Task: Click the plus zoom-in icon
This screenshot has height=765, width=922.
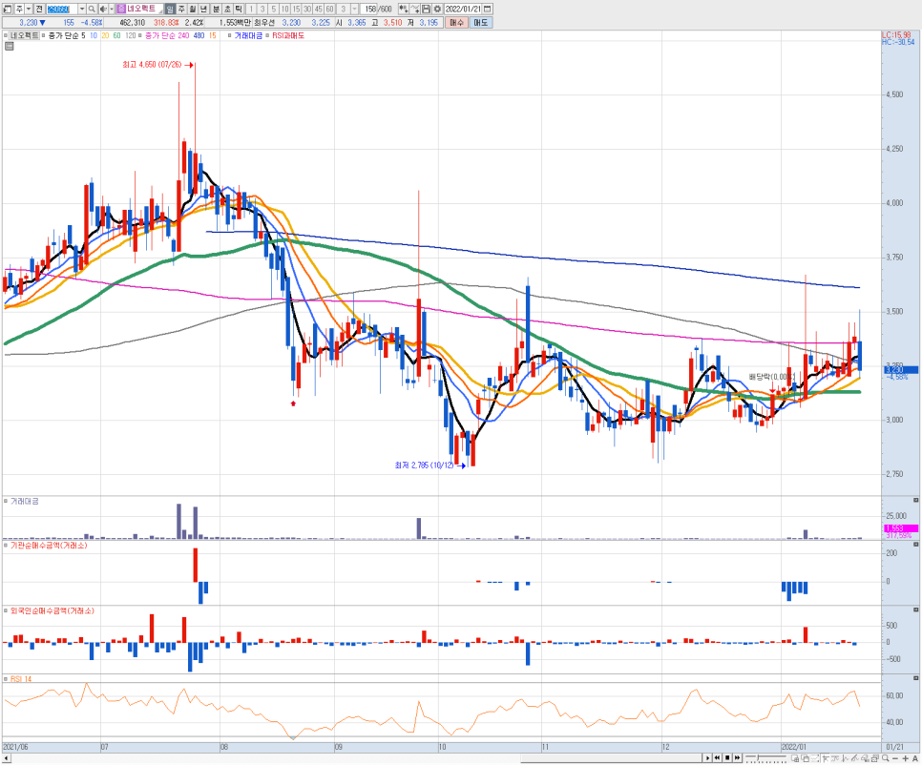Action: pos(905,758)
